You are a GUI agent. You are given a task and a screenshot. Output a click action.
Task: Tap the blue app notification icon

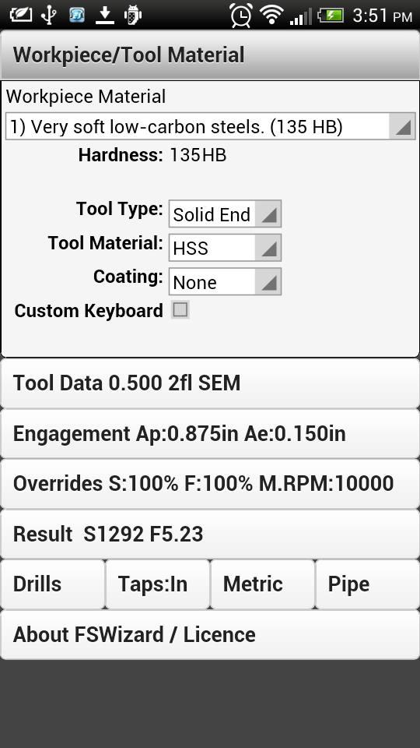tap(77, 15)
